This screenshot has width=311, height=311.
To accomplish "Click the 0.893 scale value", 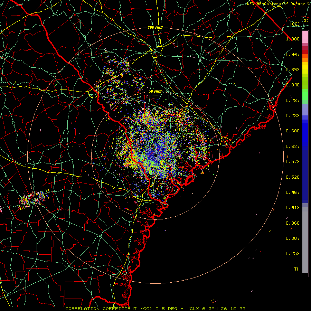I will click(x=293, y=69).
